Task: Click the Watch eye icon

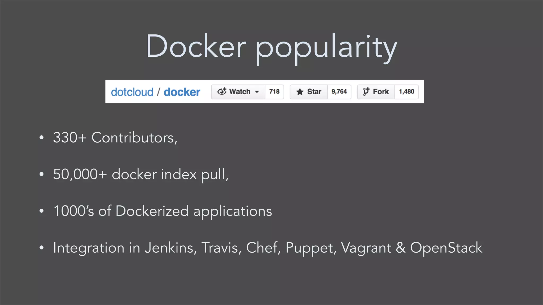Action: (x=222, y=91)
